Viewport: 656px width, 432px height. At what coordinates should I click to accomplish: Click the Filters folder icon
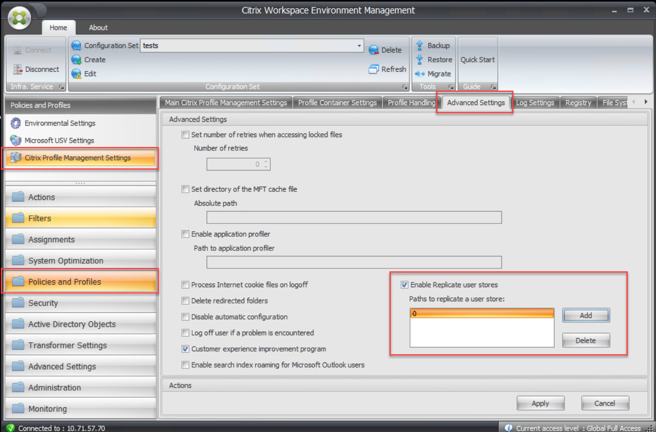click(18, 218)
